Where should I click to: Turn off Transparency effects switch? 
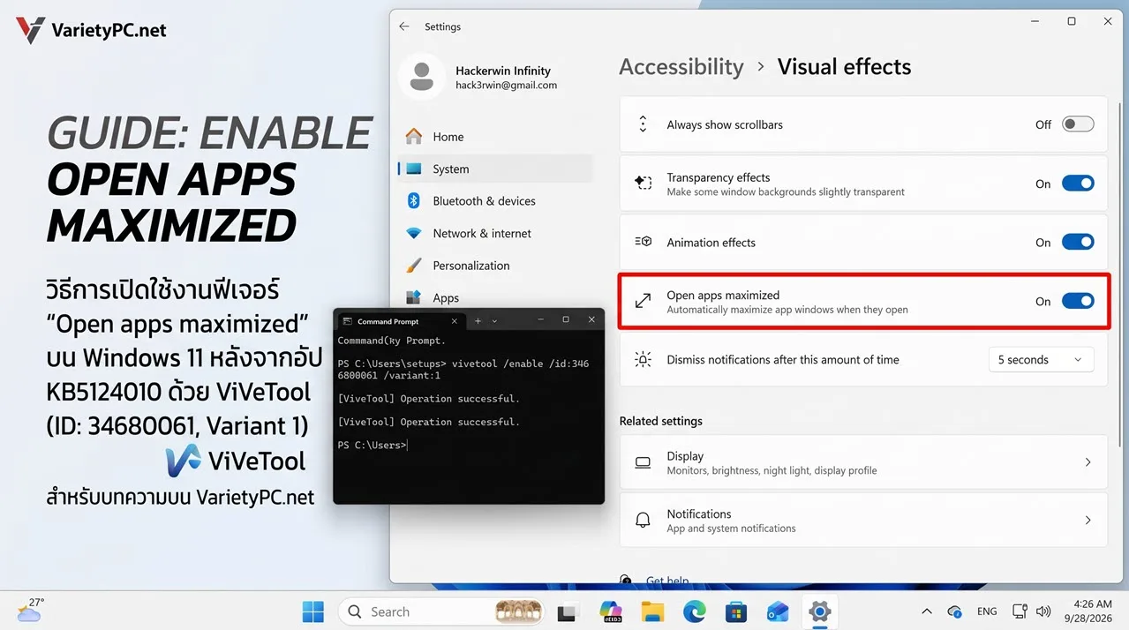1078,184
